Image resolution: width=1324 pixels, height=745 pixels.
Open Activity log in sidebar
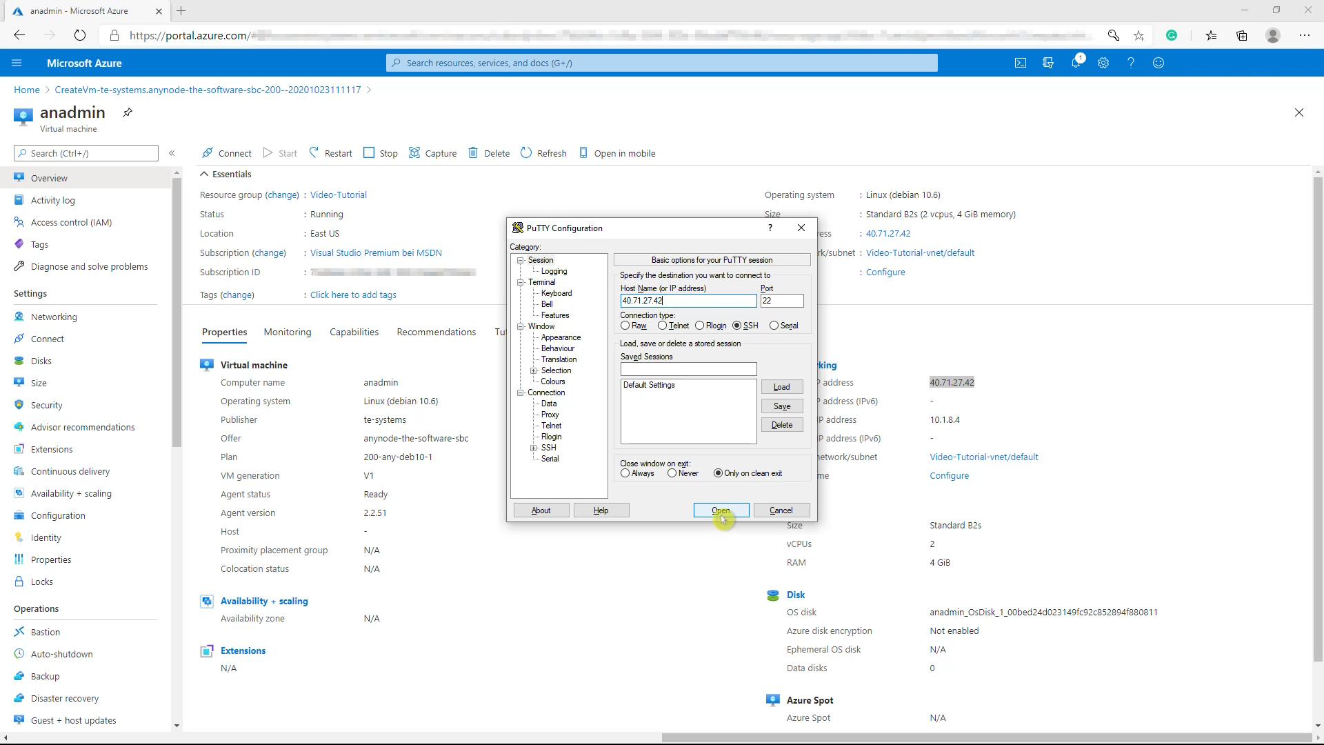coord(53,200)
